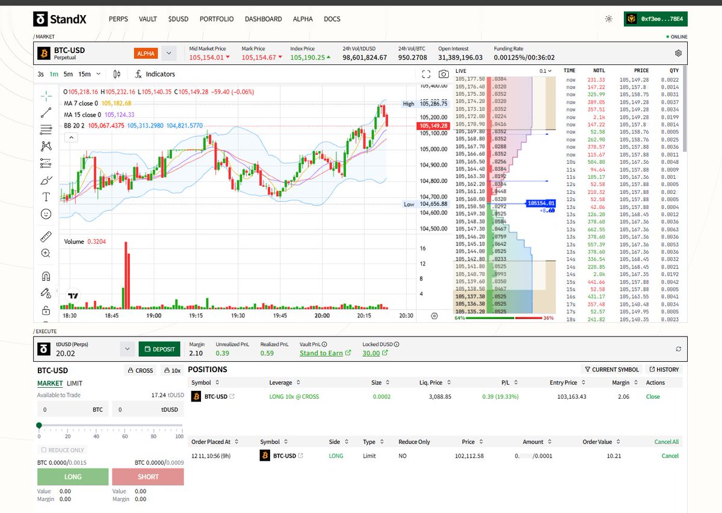Expand the tDUSD account dropdown
722x513 pixels.
[x=127, y=349]
